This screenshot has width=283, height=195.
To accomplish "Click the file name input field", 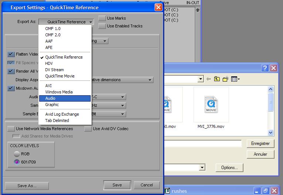I will pyautogui.click(x=203, y=143).
